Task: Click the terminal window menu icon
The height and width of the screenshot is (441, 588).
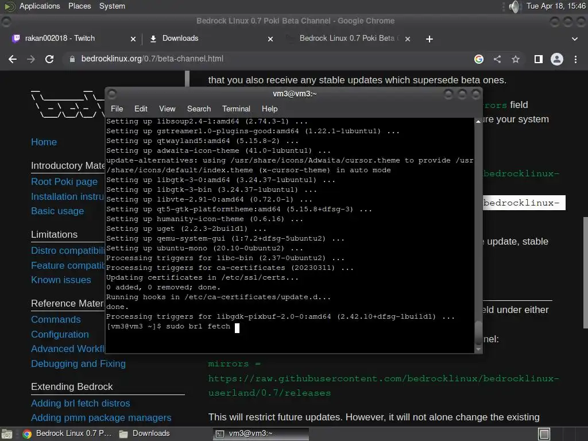Action: pyautogui.click(x=112, y=94)
